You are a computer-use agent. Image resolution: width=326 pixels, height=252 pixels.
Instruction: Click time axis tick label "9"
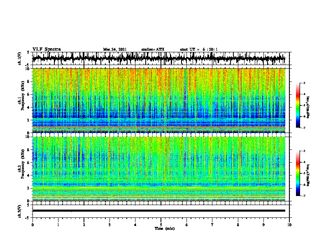[263, 225]
